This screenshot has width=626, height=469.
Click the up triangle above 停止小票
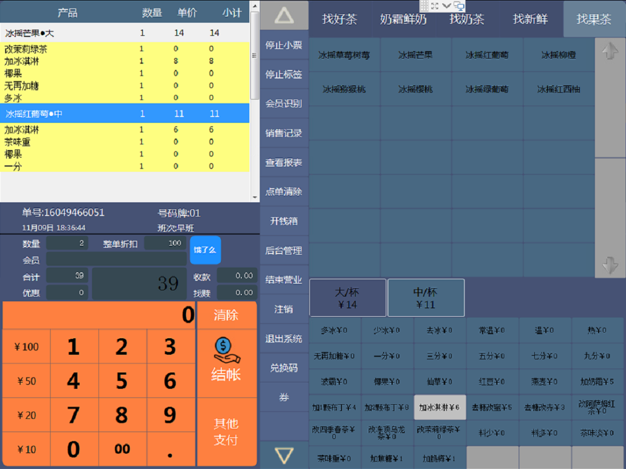284,16
